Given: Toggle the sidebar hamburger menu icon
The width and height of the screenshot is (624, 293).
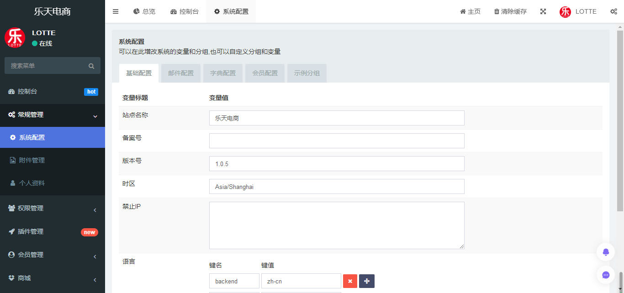Looking at the screenshot, I should pyautogui.click(x=116, y=11).
